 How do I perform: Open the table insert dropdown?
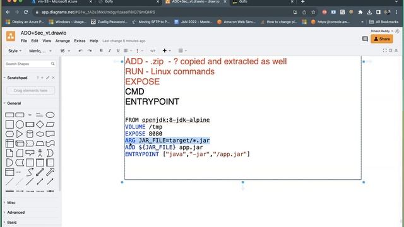click(182, 50)
